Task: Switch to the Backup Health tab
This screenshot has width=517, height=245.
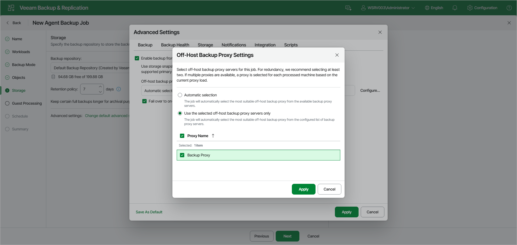Action: [175, 45]
